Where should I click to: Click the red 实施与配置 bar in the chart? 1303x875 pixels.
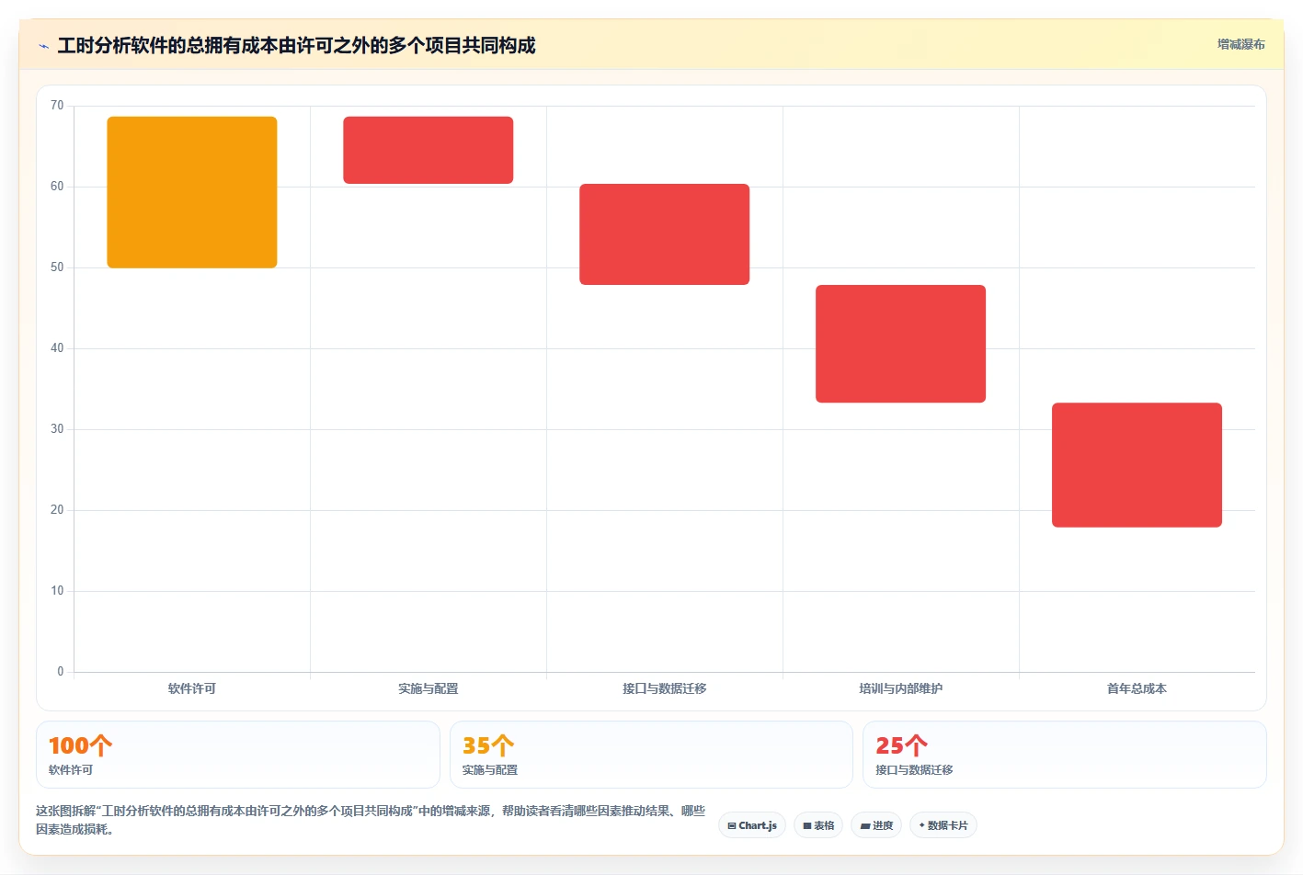click(429, 150)
